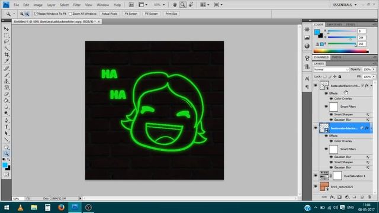
Task: Open the Paragraph panel icon
Action: 307,87
